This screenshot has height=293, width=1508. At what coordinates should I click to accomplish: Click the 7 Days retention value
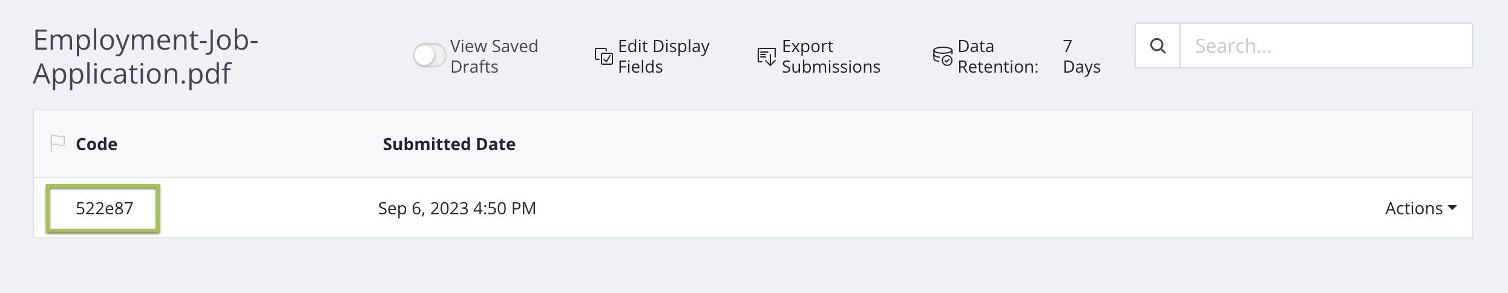click(1081, 56)
